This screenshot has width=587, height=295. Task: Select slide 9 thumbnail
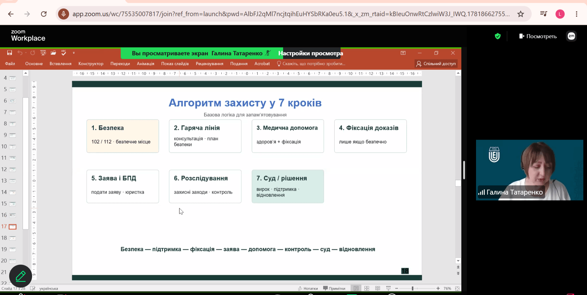13,135
